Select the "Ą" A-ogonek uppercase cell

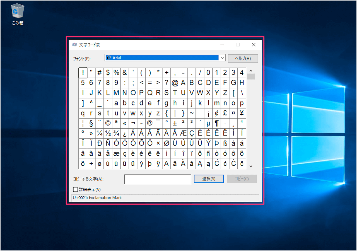pos(200,164)
